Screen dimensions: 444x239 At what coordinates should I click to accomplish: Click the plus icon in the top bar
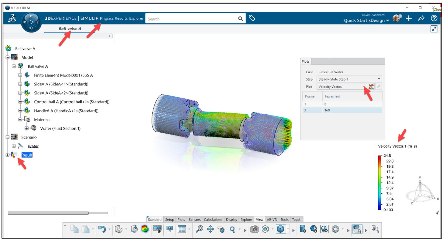tap(409, 18)
